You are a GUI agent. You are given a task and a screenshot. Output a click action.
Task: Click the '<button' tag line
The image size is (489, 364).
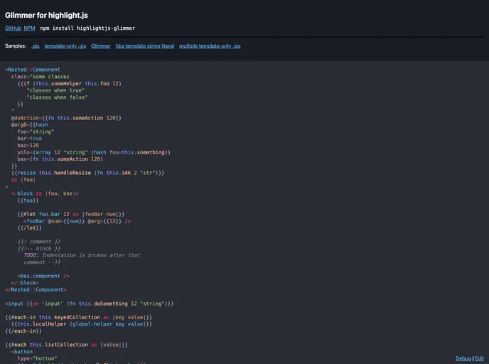[x=22, y=351]
